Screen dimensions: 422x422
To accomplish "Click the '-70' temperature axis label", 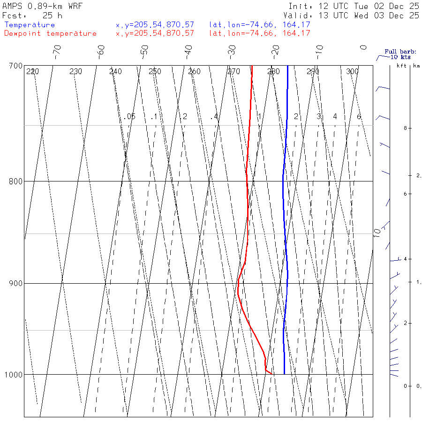I will pos(57,52).
